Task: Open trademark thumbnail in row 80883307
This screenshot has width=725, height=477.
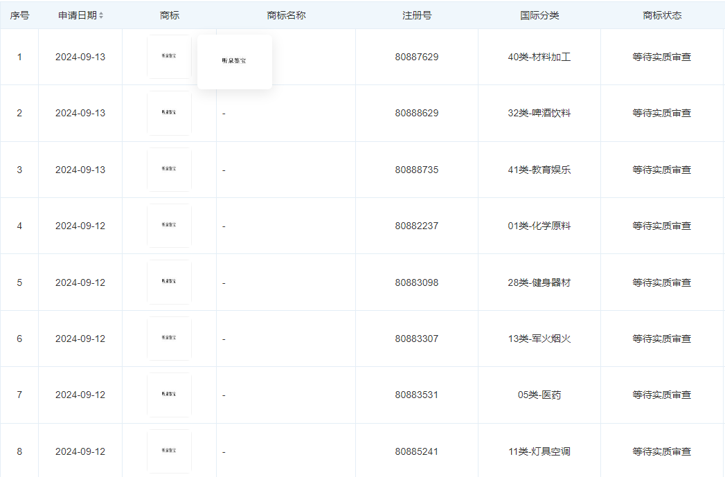Action: (x=169, y=339)
